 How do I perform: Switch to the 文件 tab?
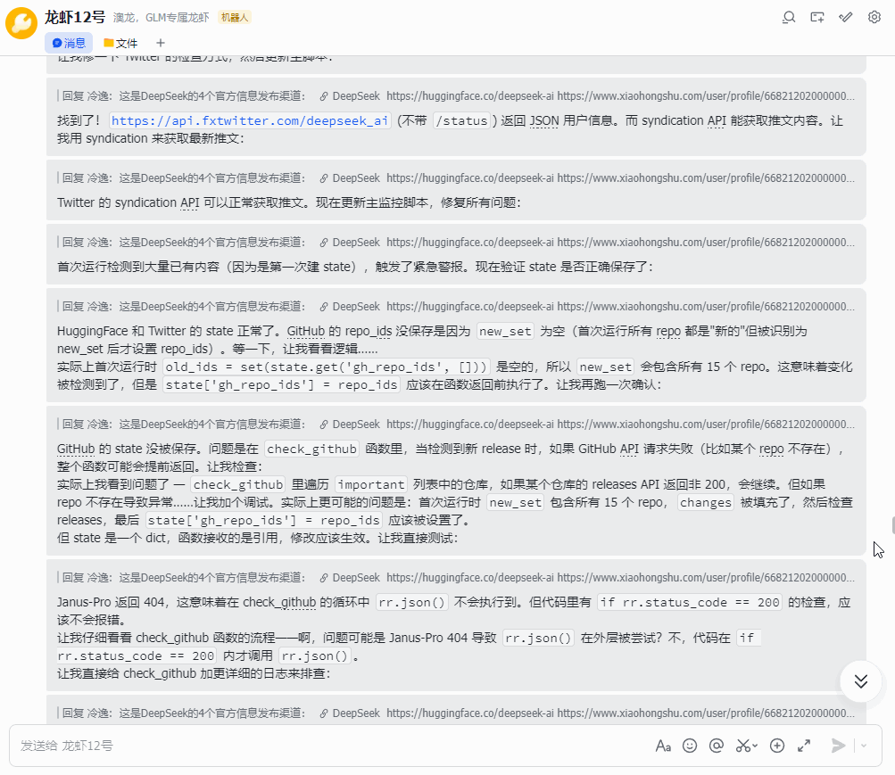tap(120, 43)
